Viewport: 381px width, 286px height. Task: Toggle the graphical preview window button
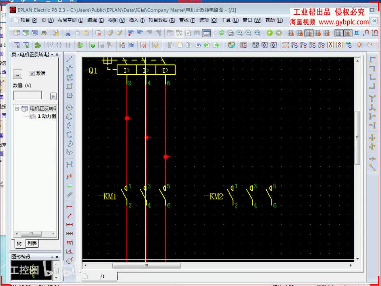click(x=206, y=33)
